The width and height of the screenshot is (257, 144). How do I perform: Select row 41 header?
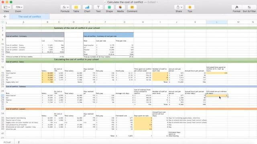(x=3, y=133)
